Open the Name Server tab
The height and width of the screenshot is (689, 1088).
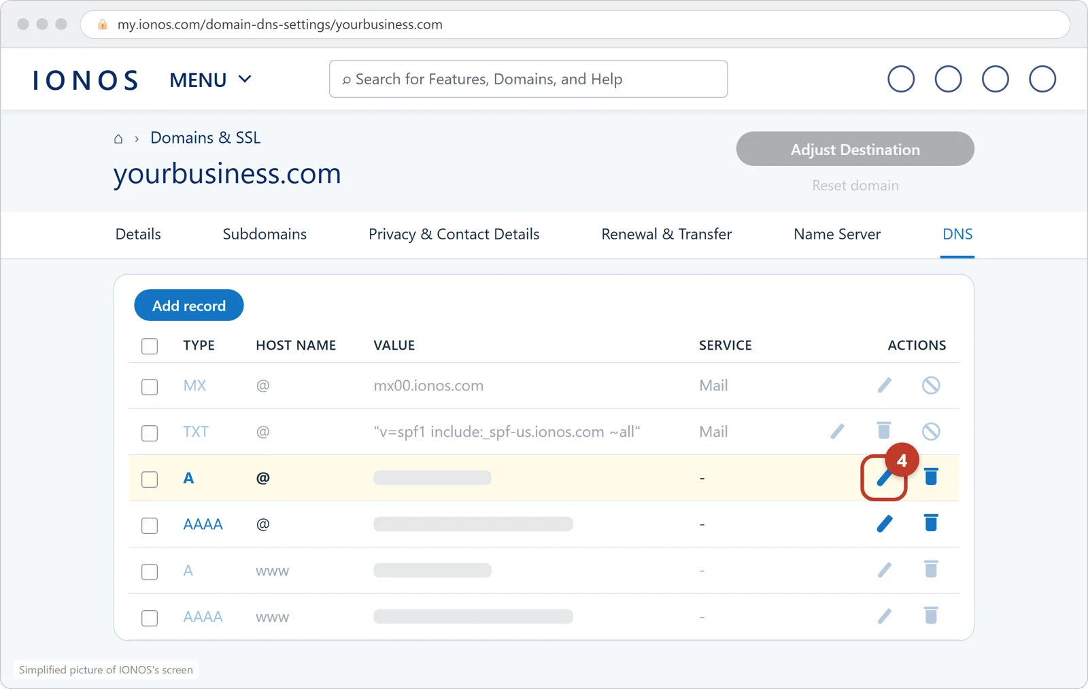click(x=837, y=234)
